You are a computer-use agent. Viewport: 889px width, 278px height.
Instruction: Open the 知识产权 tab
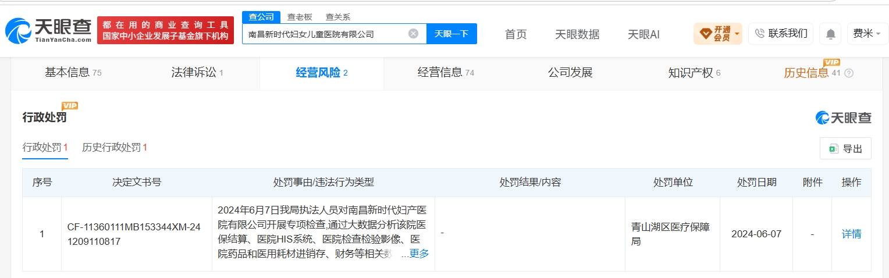click(694, 73)
